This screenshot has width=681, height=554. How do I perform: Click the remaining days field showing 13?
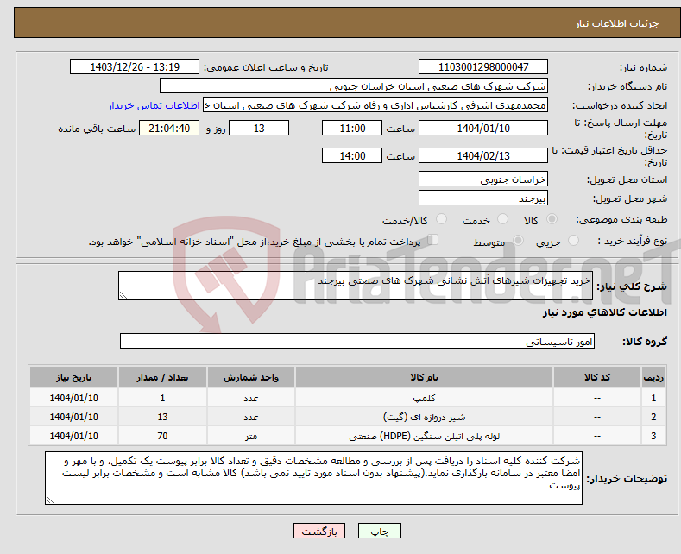click(x=259, y=128)
